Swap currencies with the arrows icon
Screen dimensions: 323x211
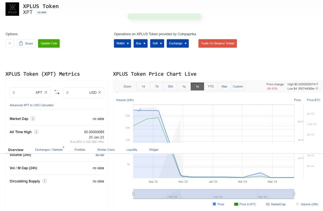coord(57,92)
